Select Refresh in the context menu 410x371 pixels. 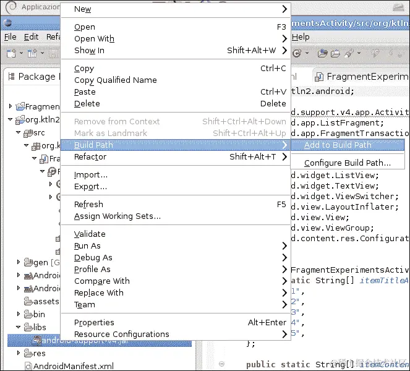coord(176,204)
